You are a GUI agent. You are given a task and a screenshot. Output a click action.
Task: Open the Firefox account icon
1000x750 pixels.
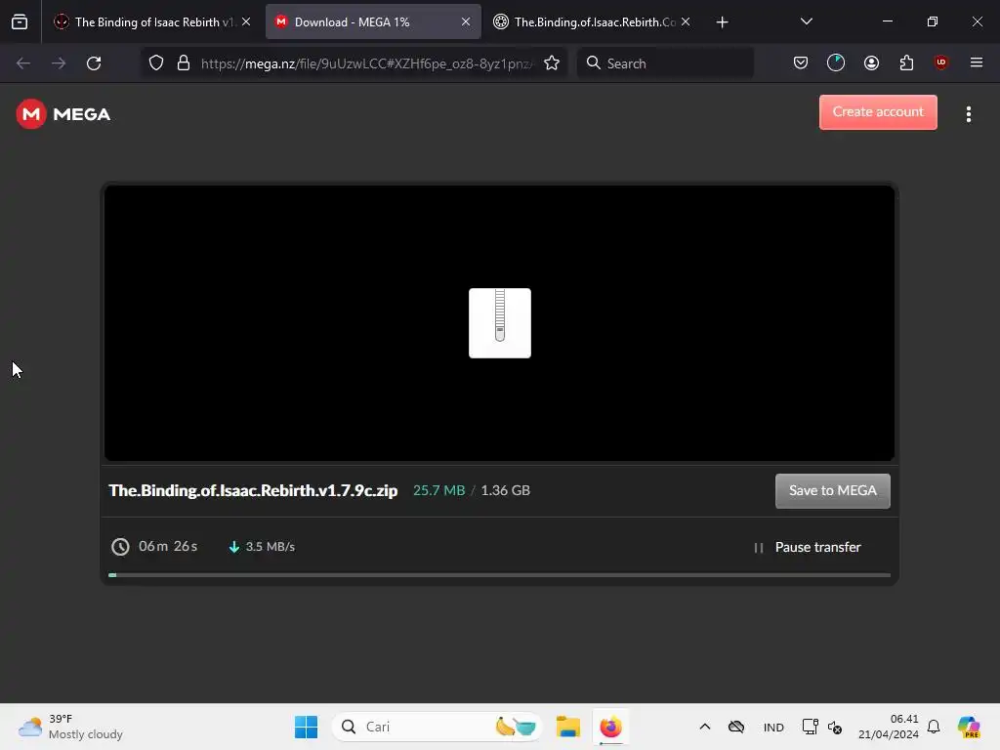click(x=871, y=63)
